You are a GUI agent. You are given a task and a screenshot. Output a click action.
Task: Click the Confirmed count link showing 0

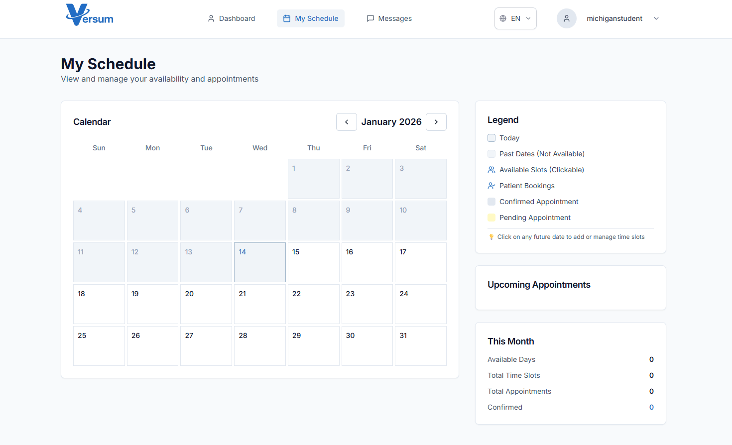tap(651, 407)
